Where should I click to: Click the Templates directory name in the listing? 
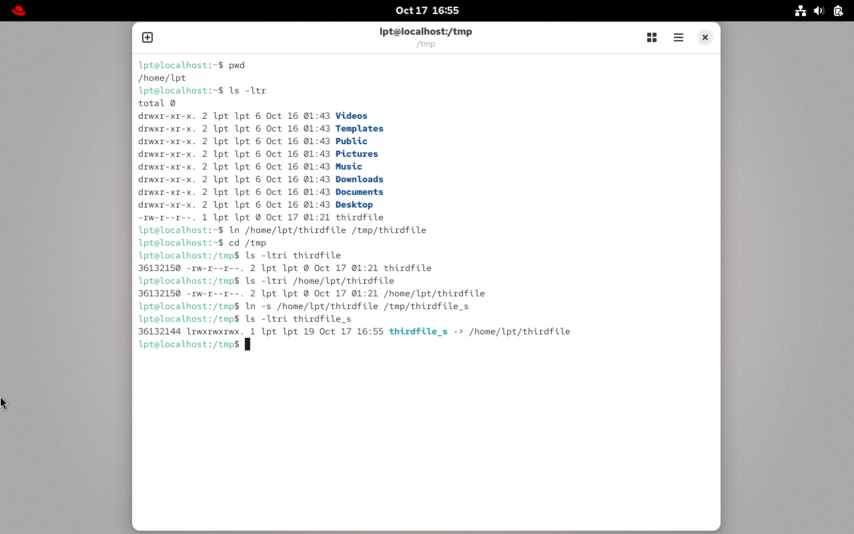pyautogui.click(x=359, y=129)
